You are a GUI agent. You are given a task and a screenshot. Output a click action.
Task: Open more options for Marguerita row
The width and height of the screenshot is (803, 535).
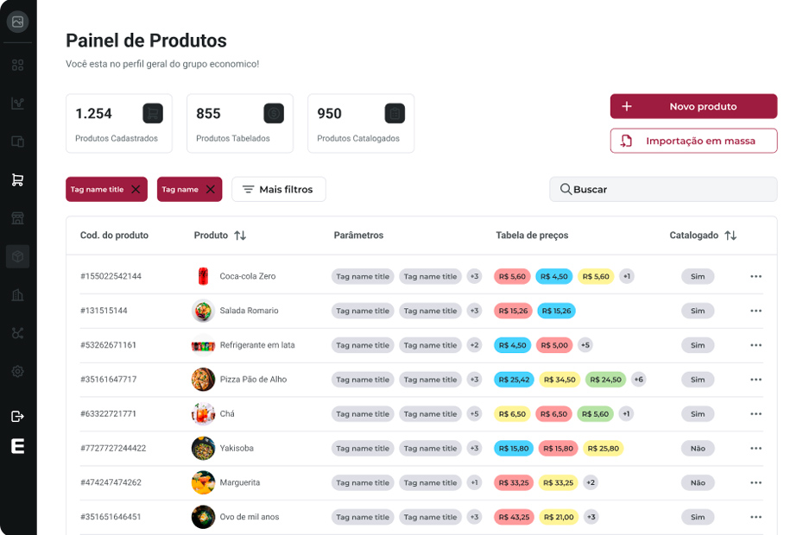click(x=756, y=482)
